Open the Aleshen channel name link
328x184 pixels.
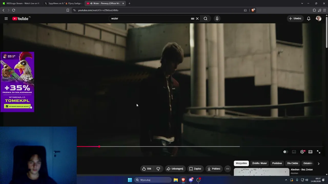pyautogui.click(x=294, y=173)
